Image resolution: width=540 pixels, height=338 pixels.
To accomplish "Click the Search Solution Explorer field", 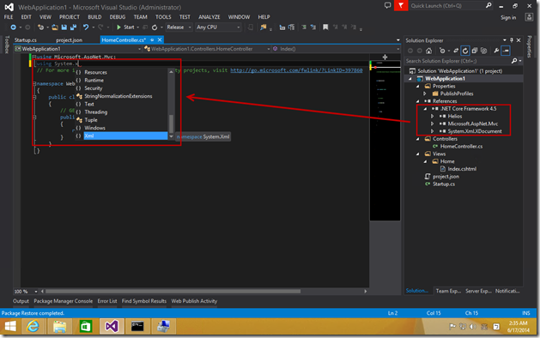I will pyautogui.click(x=458, y=61).
